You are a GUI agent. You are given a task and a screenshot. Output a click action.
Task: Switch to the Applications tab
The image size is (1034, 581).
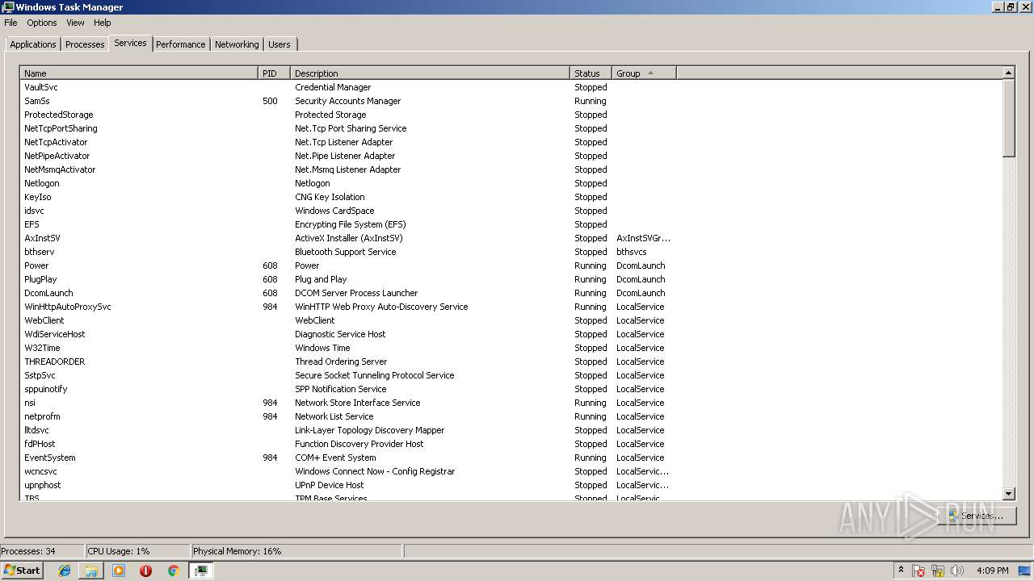33,44
